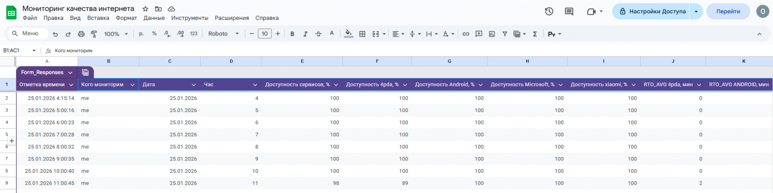Open the Дата column filter dropdown
Screen dimensions: 773x193
(x=194, y=85)
